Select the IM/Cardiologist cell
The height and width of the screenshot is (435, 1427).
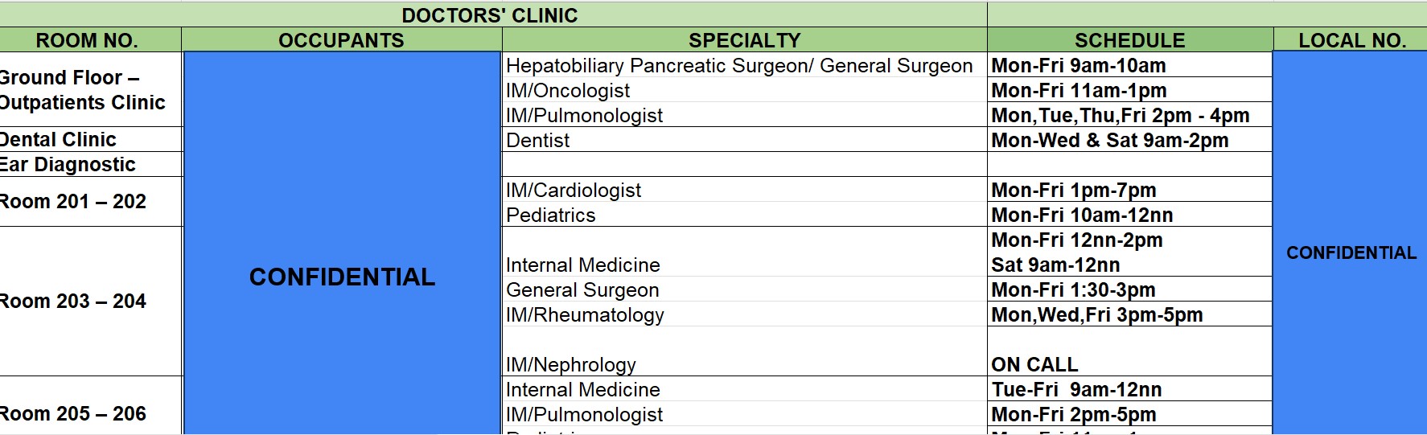tap(574, 191)
